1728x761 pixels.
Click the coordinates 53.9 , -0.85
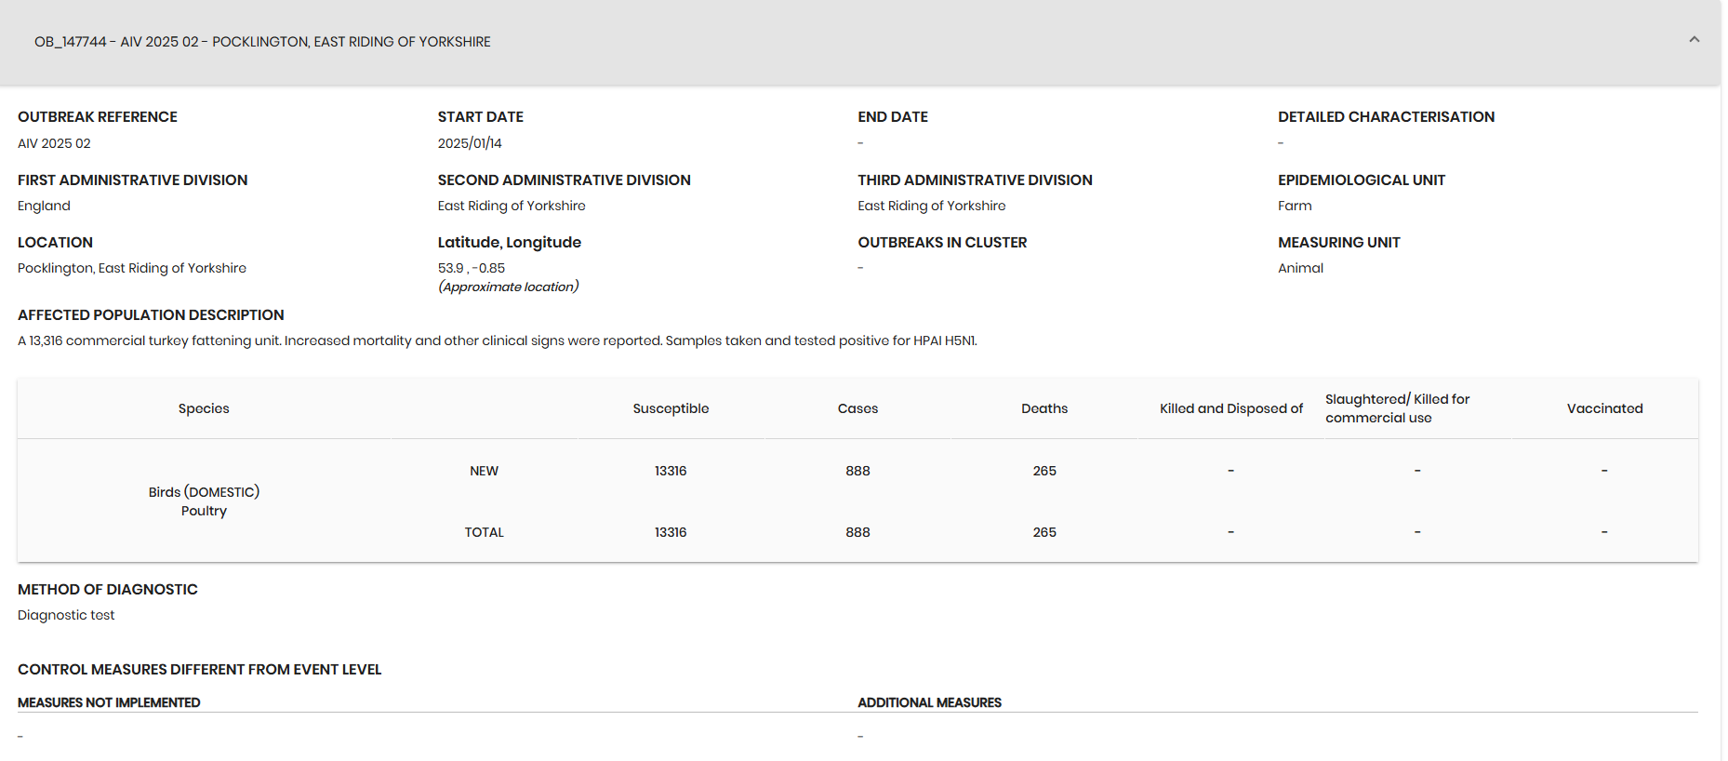(472, 268)
